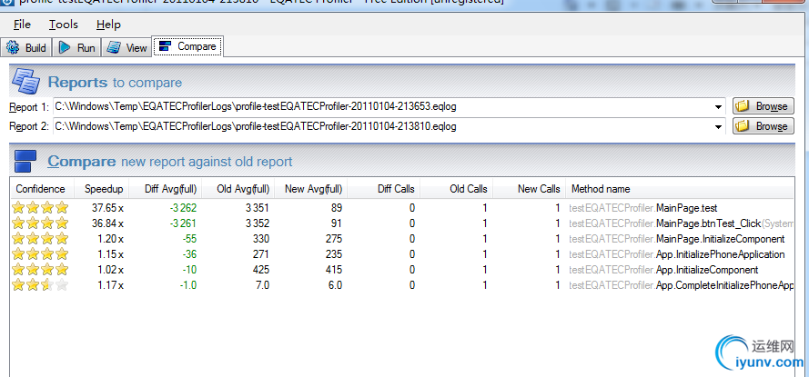Click the -3 261 diff average value
The width and height of the screenshot is (809, 377).
coord(182,223)
